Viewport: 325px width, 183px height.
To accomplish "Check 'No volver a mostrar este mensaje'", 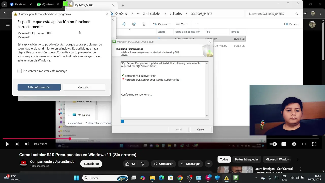I will click(x=20, y=71).
